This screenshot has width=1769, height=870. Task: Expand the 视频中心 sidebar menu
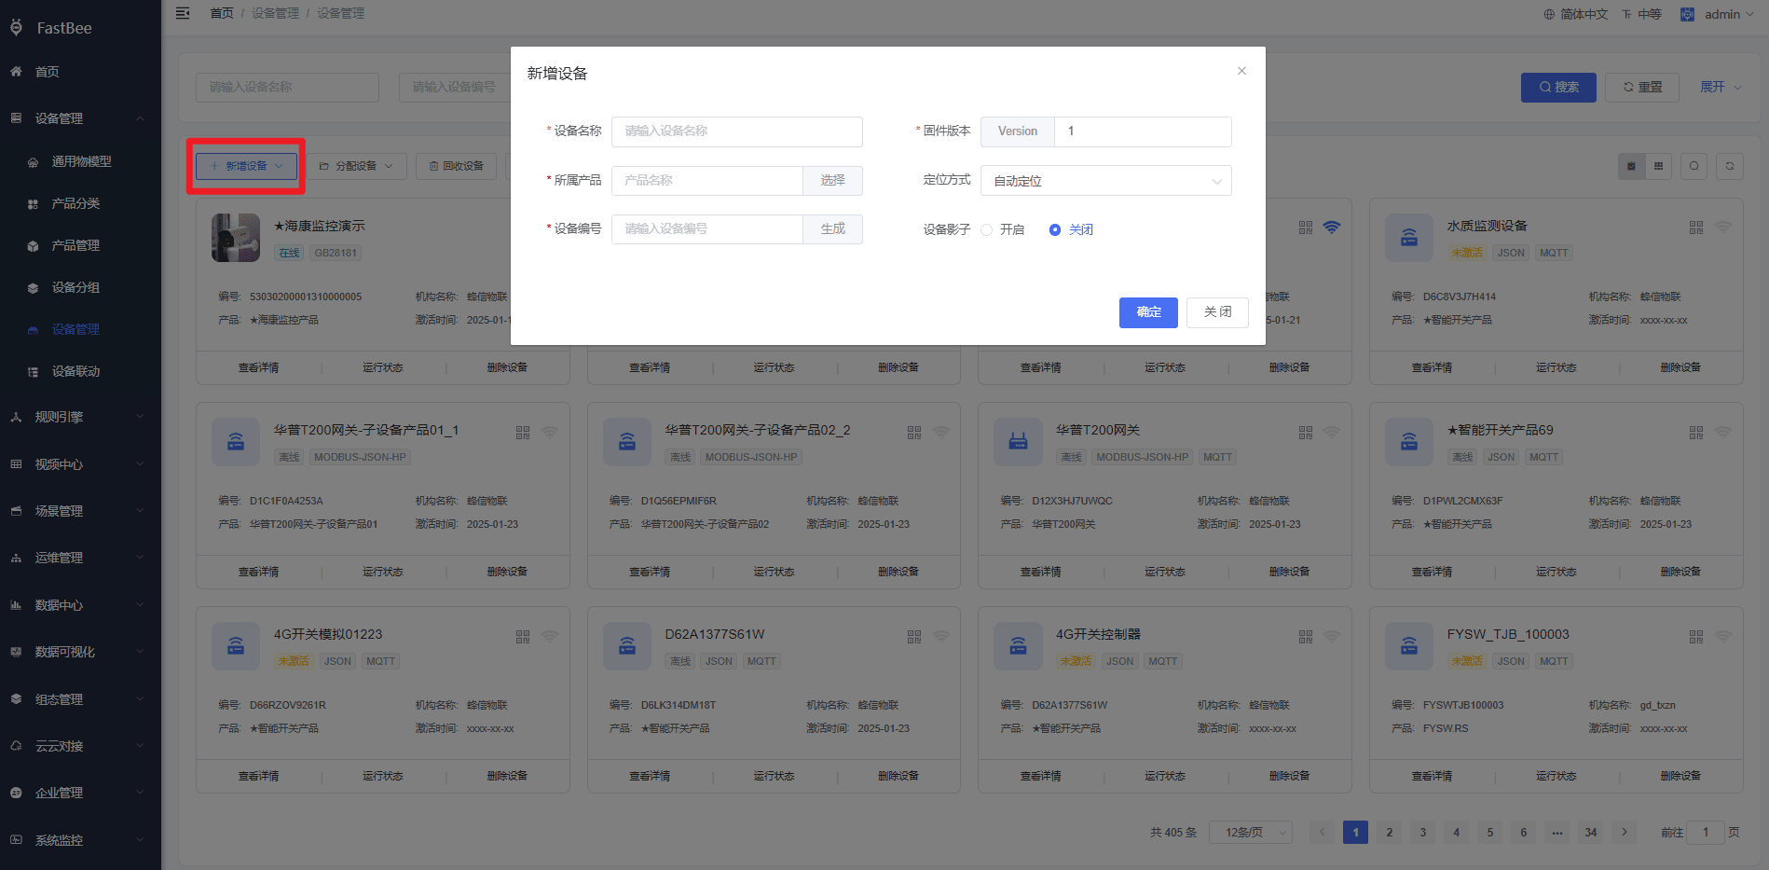(x=80, y=463)
